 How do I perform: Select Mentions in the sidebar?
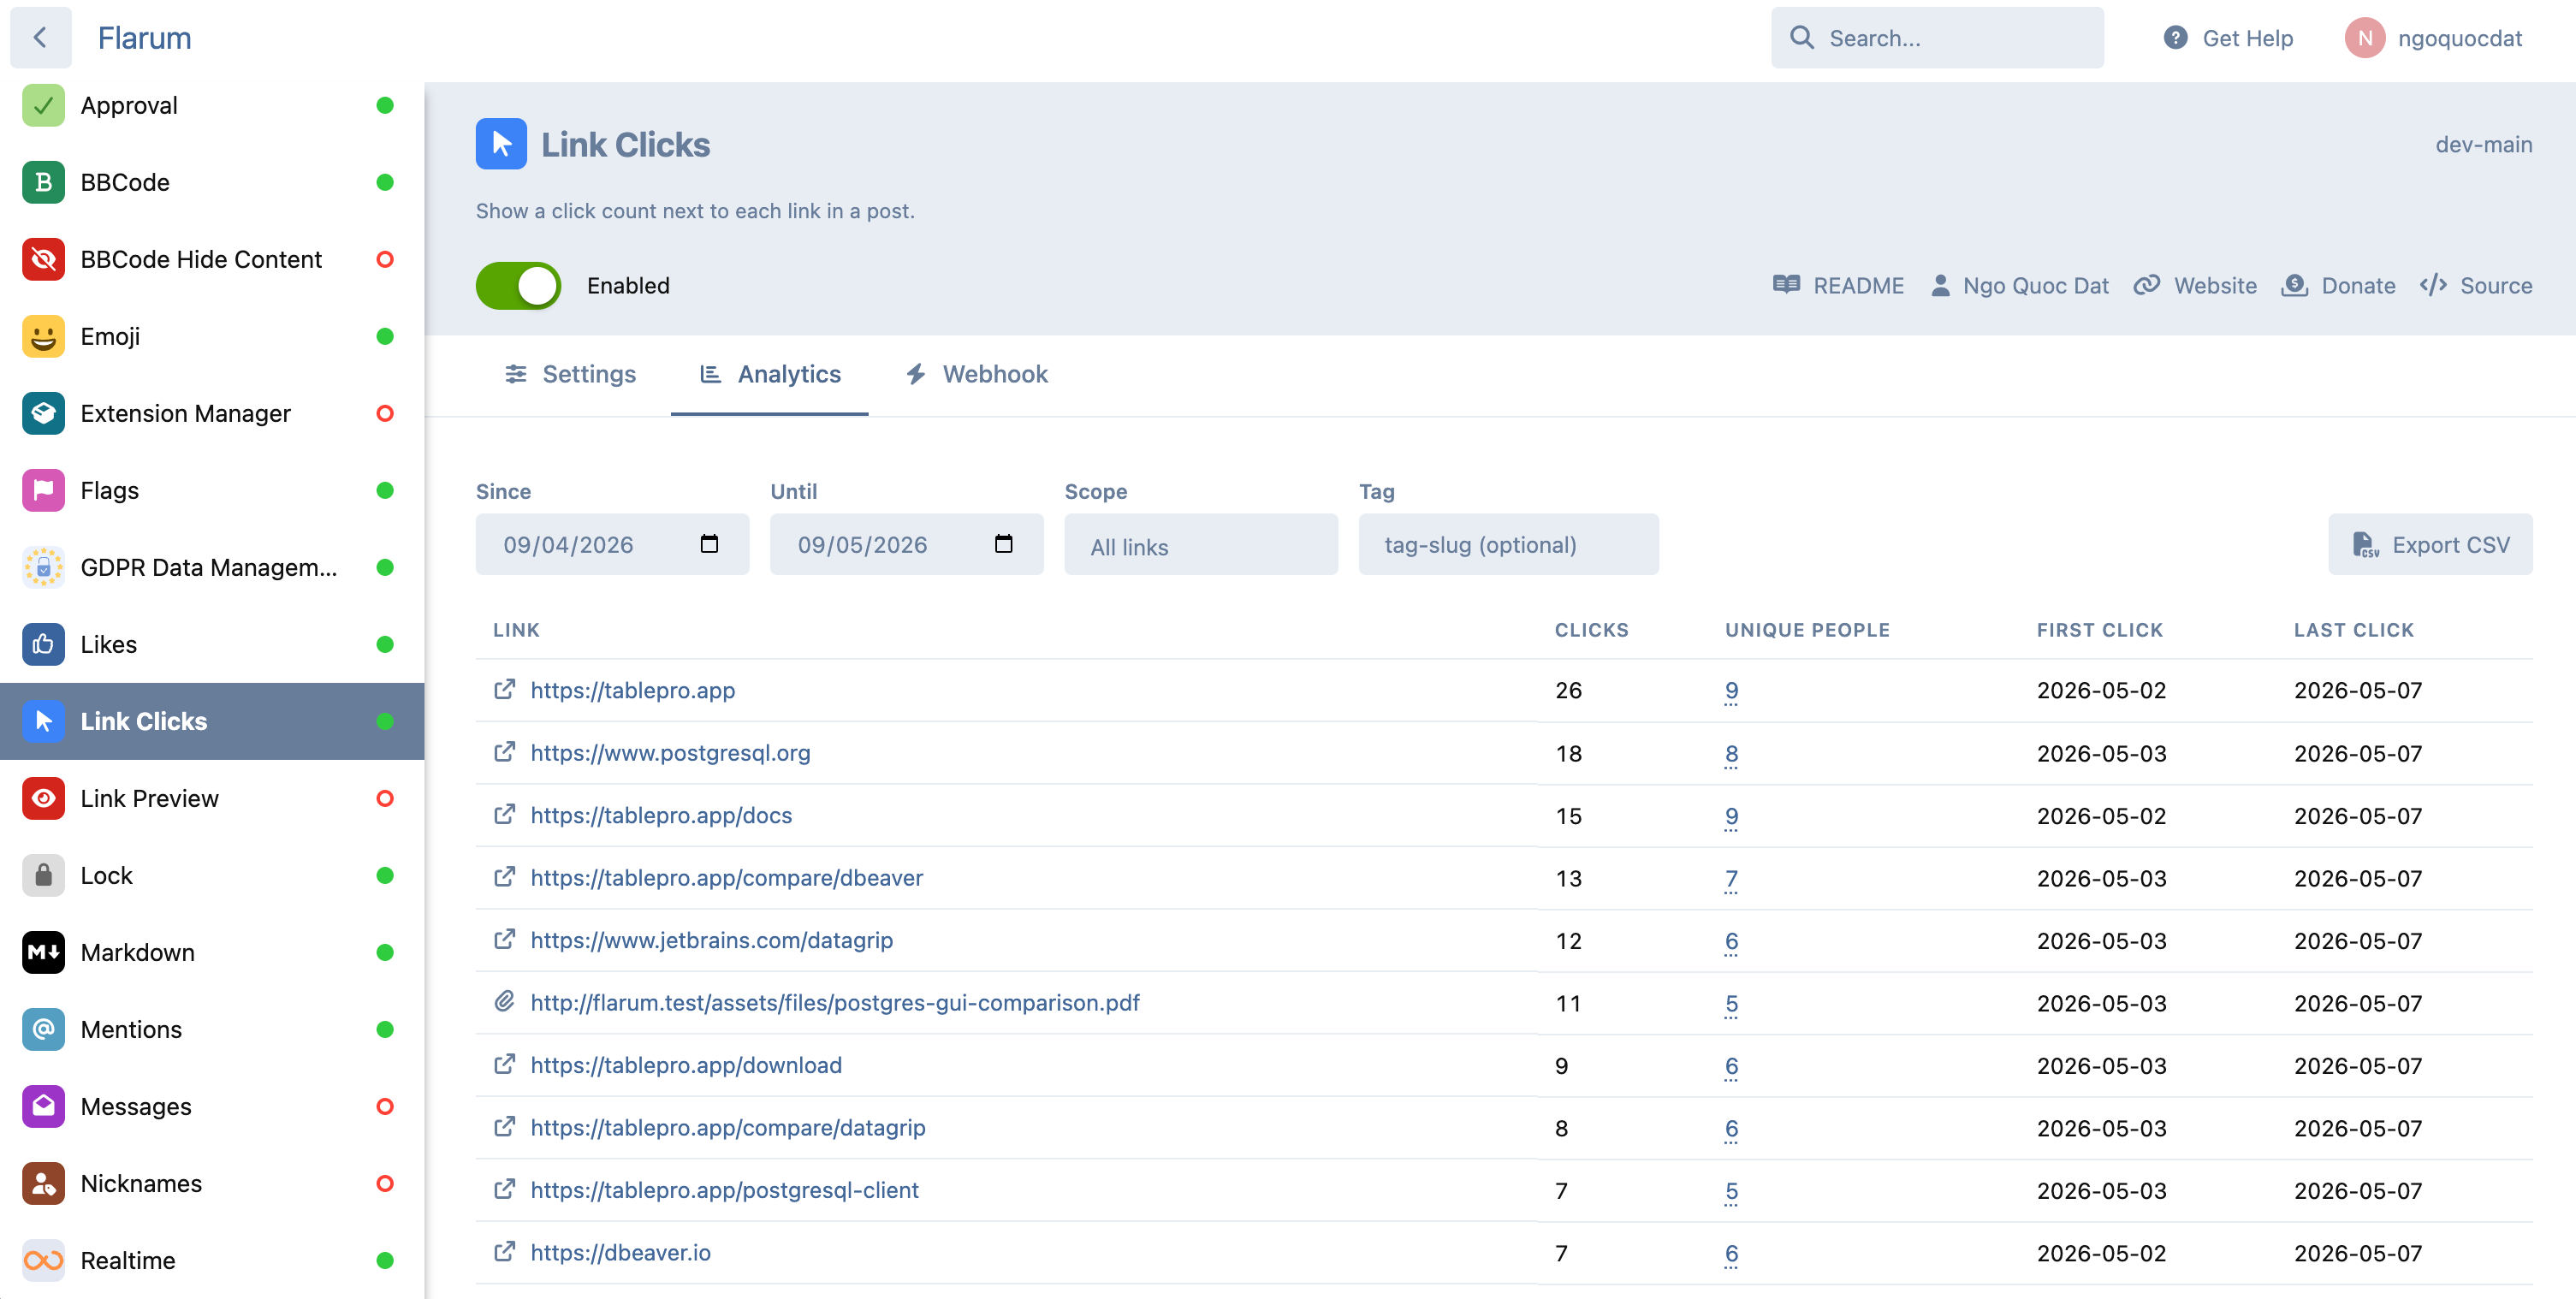point(212,1029)
